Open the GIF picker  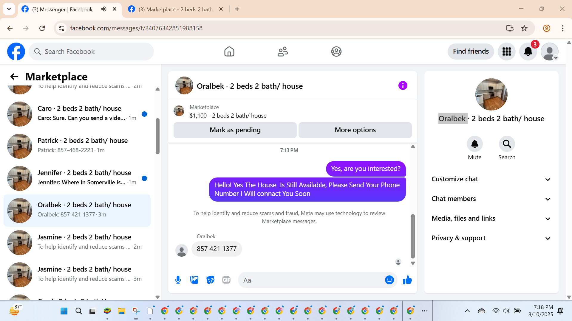tap(226, 280)
